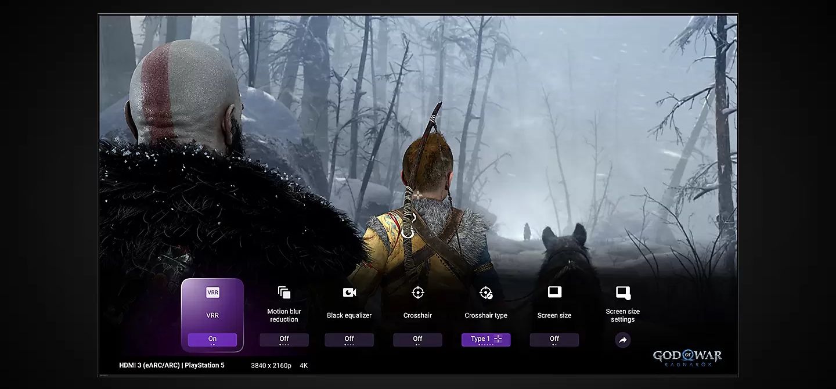Click the Screen size settings share button
Screen dimensions: 836x389
[x=622, y=340]
